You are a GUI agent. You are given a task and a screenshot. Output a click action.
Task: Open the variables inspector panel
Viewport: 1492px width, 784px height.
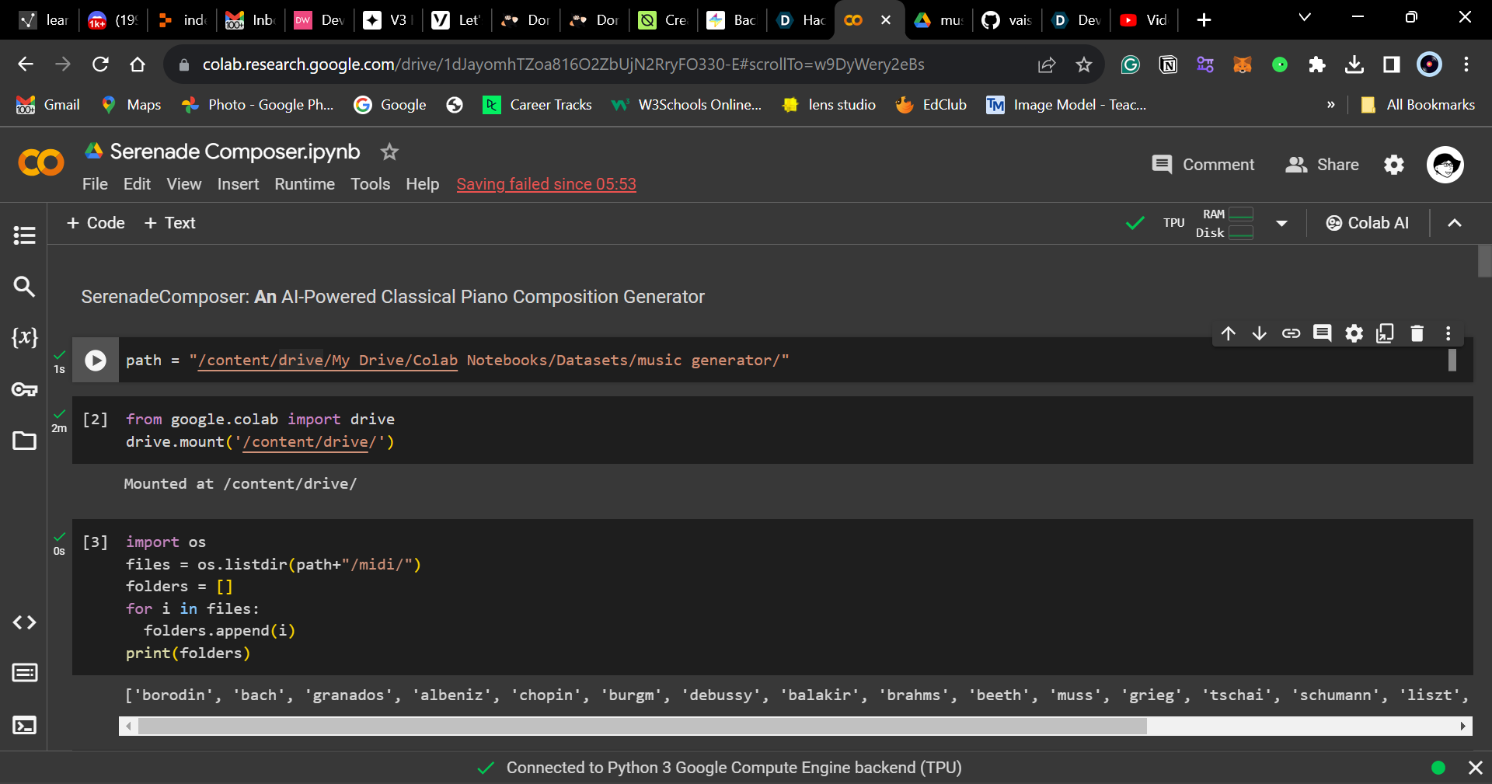coord(24,337)
